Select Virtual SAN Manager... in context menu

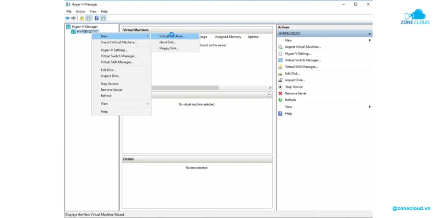(122, 62)
